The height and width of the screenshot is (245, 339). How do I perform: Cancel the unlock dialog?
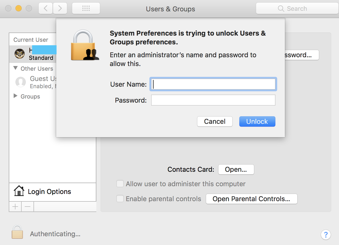[215, 121]
